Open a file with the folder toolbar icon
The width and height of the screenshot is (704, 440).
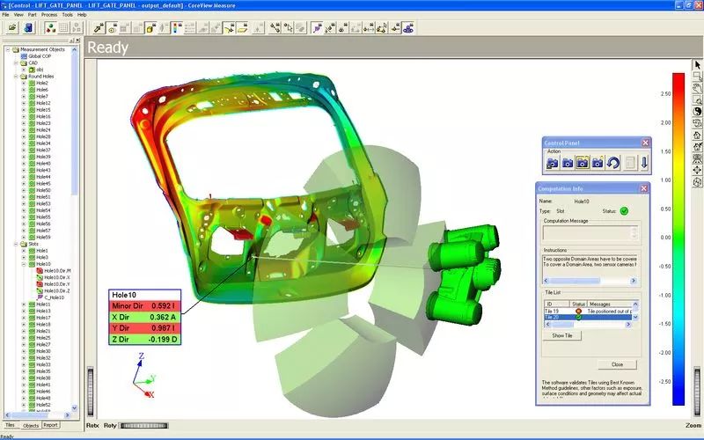tap(12, 28)
